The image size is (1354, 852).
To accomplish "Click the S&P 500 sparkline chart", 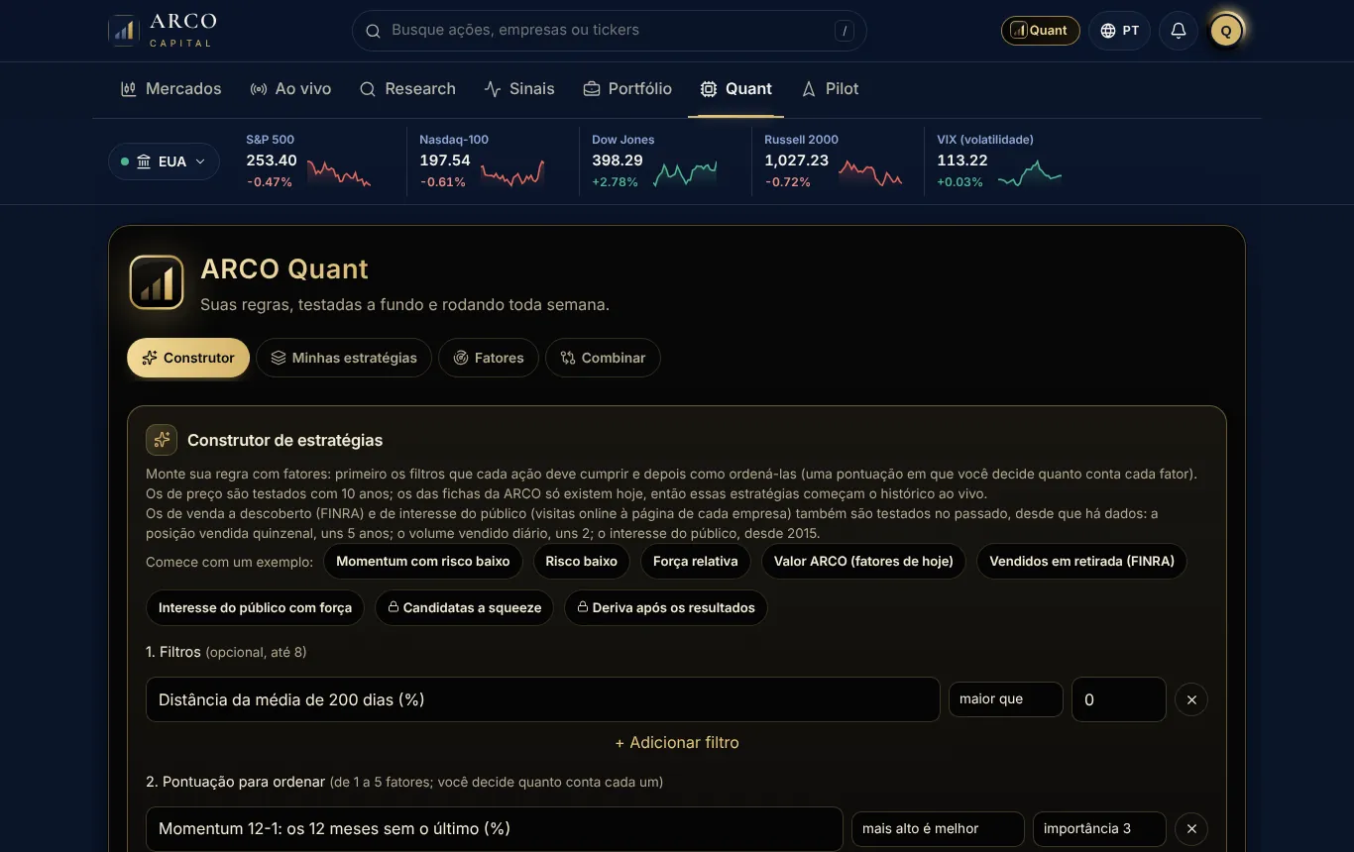I will coord(339,172).
